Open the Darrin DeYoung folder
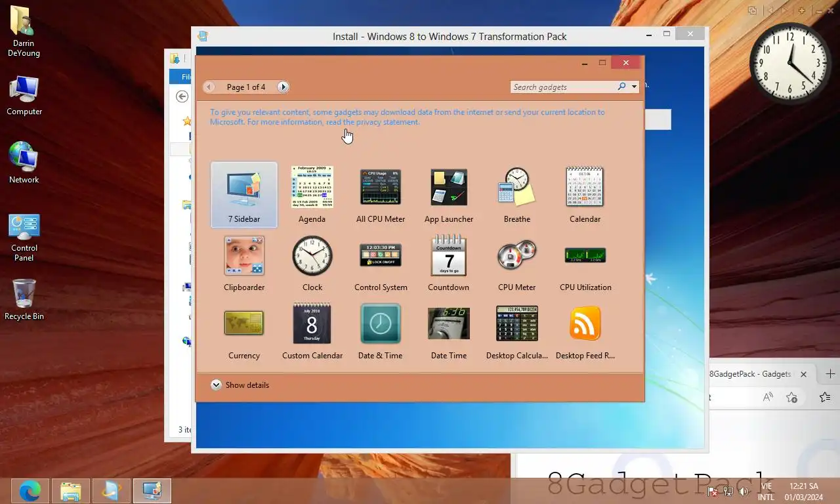The height and width of the screenshot is (504, 840). (24, 31)
